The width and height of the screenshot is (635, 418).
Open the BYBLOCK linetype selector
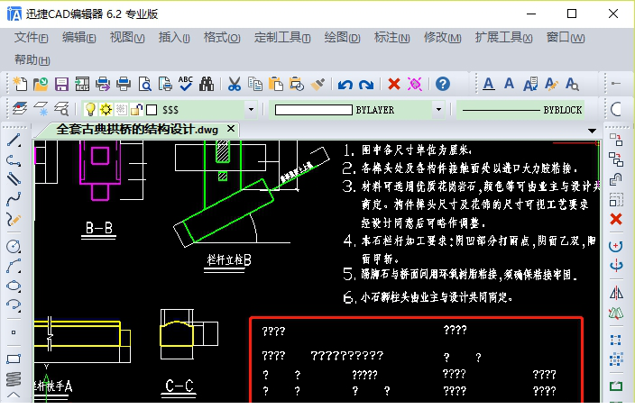click(520, 110)
